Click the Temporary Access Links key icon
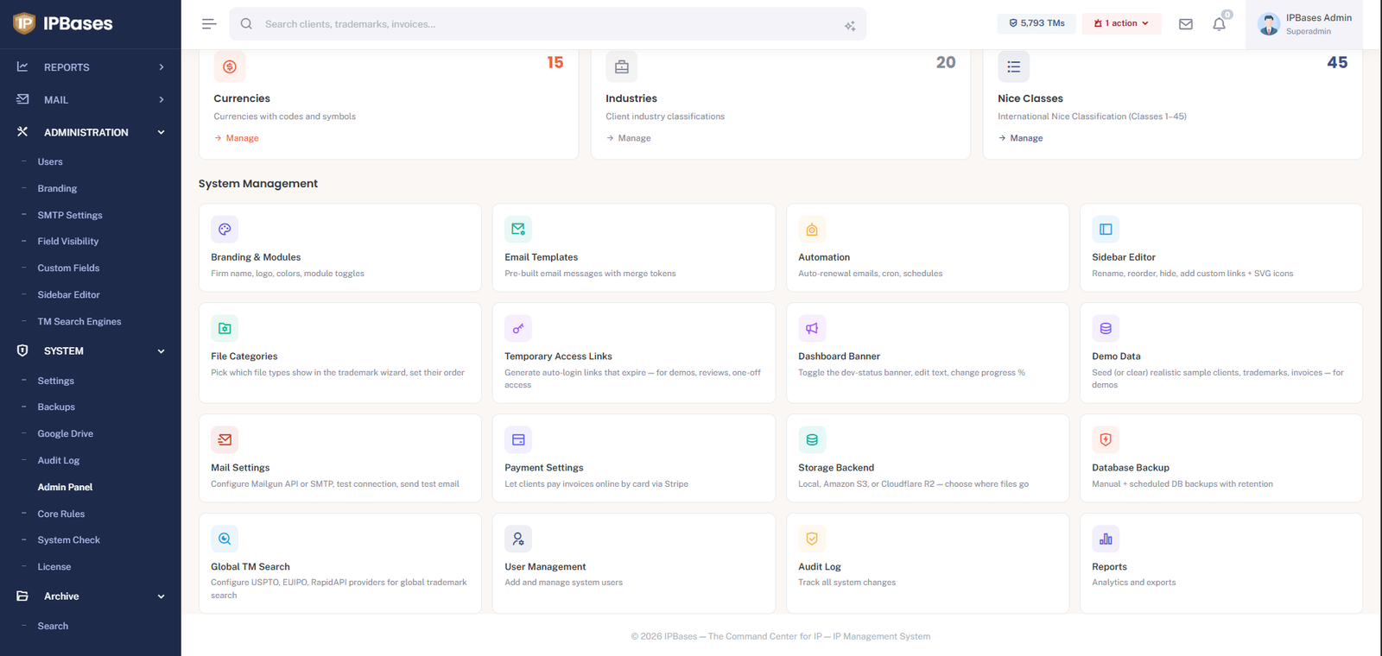The height and width of the screenshot is (656, 1382). tap(518, 328)
